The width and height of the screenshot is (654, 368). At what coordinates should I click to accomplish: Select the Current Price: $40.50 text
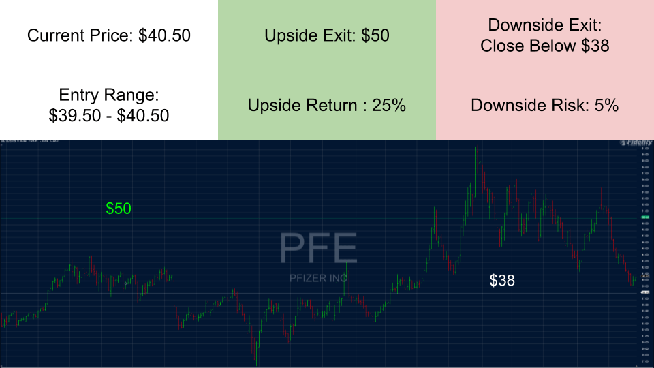coord(109,35)
